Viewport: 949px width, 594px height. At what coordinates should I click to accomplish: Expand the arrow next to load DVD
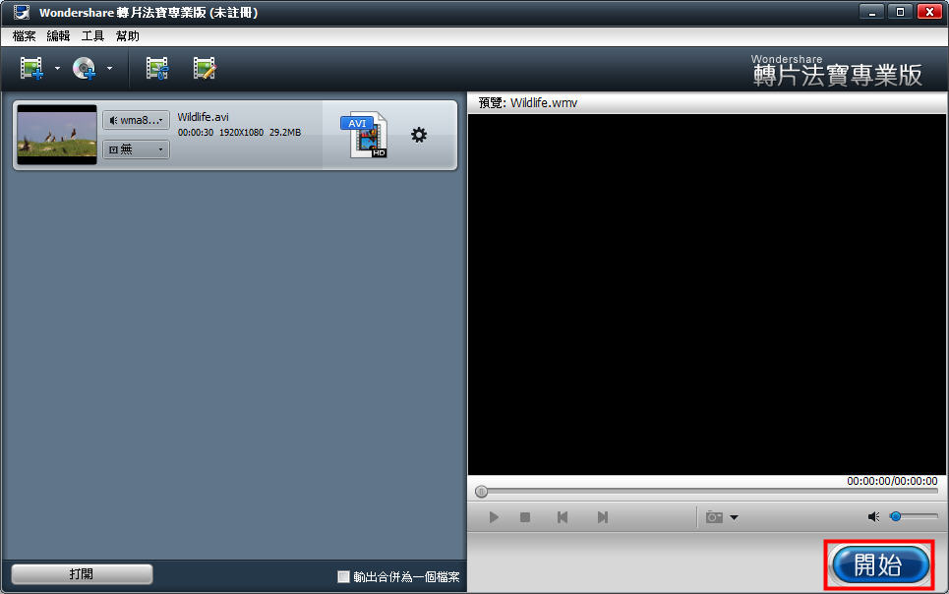tap(109, 69)
